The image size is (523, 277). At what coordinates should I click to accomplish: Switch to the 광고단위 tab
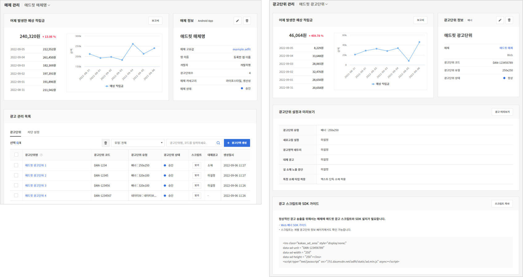click(15, 132)
